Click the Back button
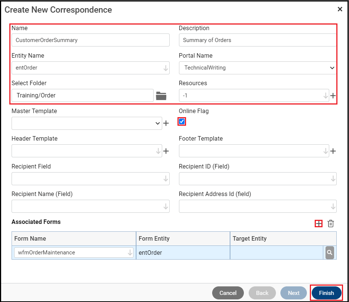Screen dimensions: 349x302 coord(262,293)
